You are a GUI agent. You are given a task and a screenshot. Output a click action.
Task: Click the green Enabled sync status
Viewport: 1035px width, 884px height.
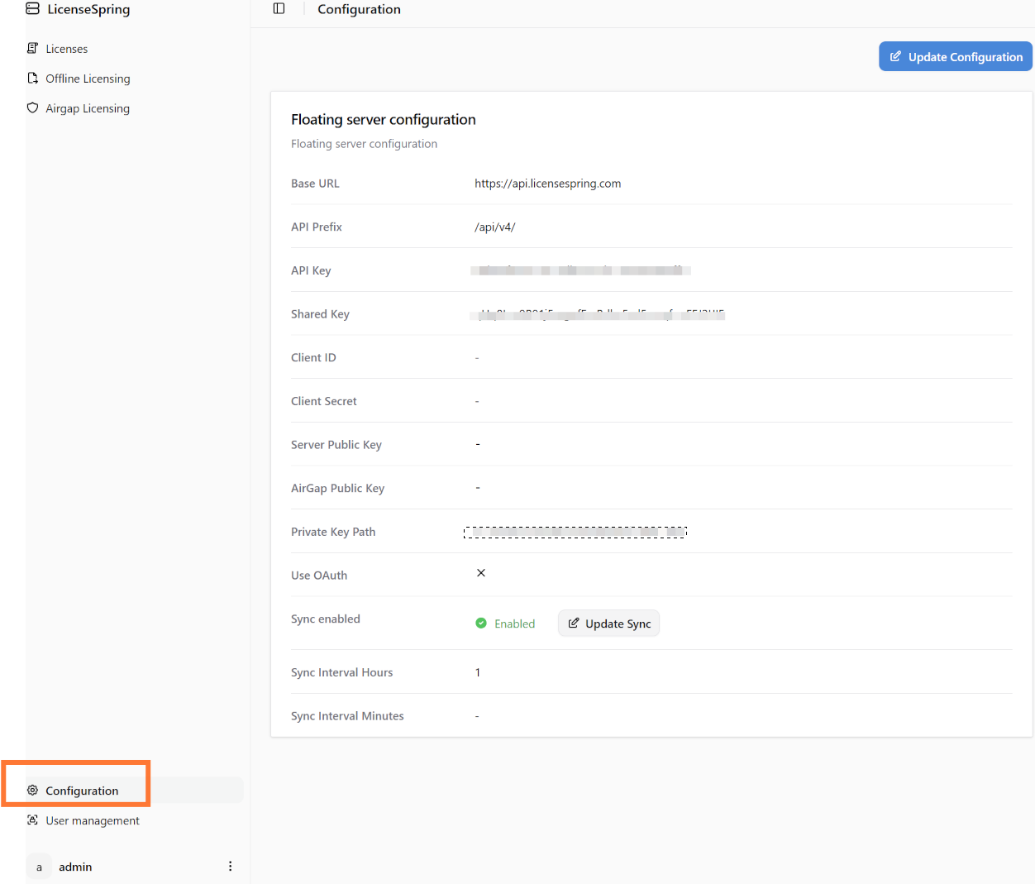(x=505, y=624)
